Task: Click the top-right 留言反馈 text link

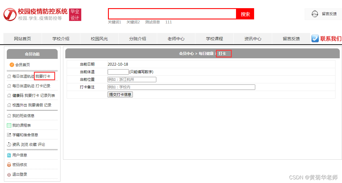Action: (329, 14)
